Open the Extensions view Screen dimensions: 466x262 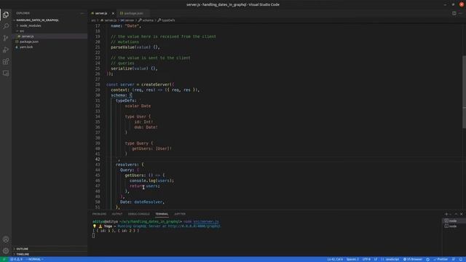point(6,61)
